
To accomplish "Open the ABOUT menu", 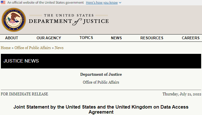I will [x=12, y=38].
